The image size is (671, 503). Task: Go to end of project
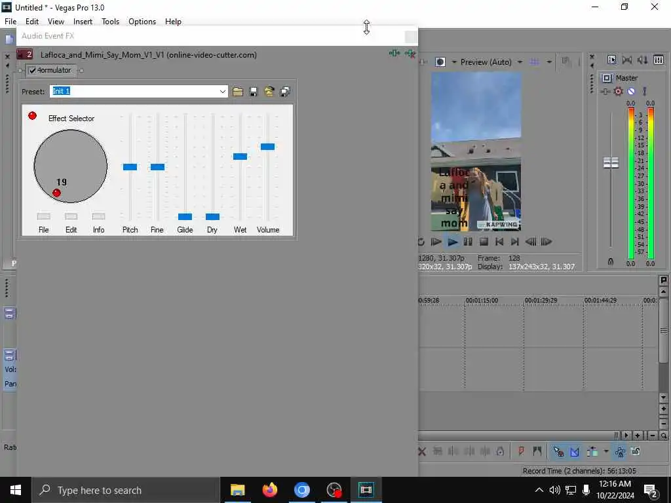[515, 242]
